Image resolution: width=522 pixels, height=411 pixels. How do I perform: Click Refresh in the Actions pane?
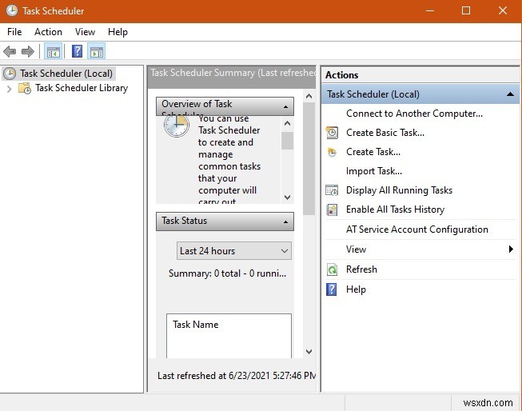coord(361,269)
